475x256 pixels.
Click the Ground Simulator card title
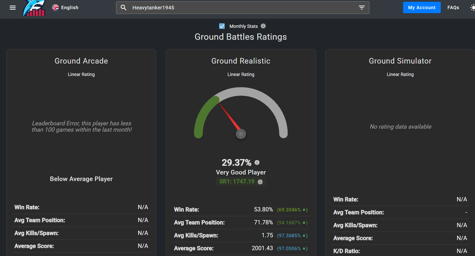[400, 61]
